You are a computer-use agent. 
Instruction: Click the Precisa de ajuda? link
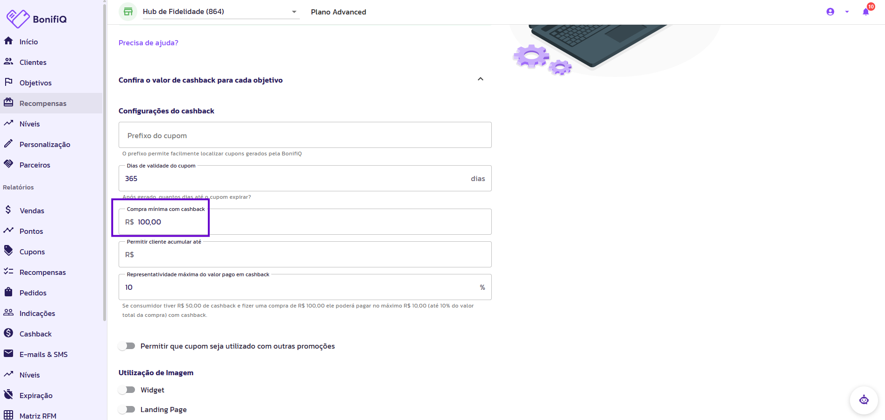149,42
